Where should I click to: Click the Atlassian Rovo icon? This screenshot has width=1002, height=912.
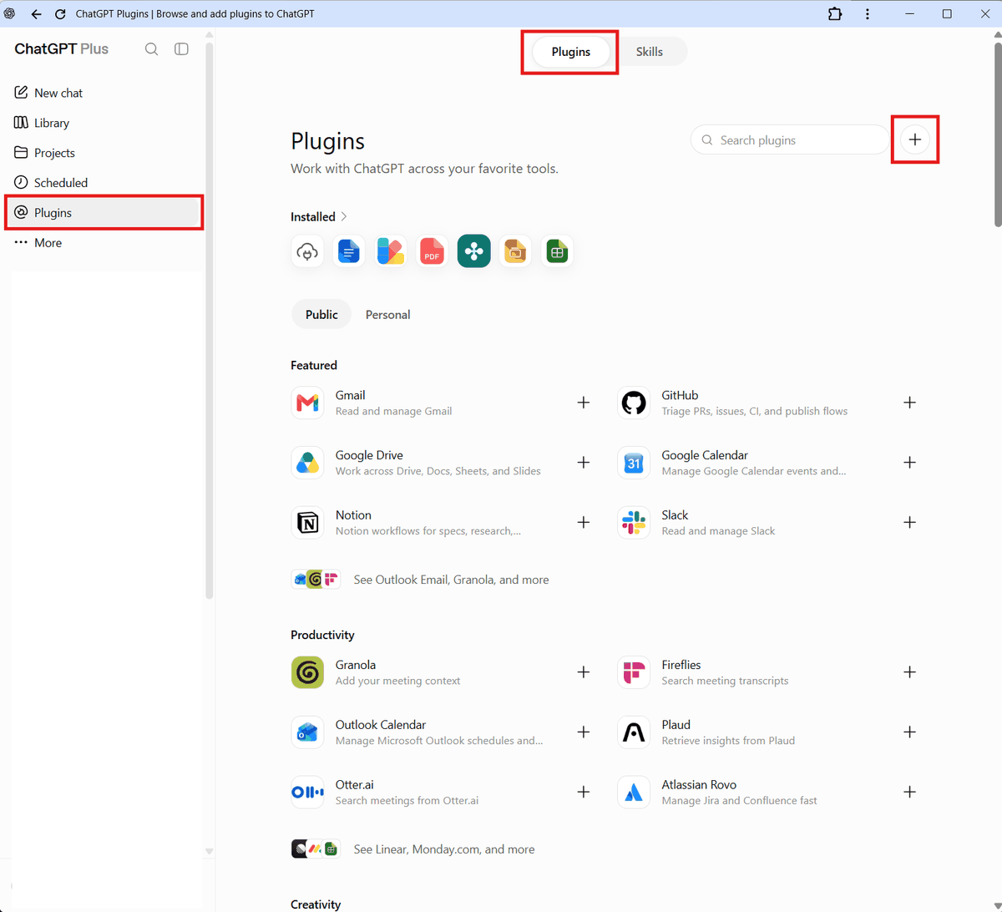(634, 793)
